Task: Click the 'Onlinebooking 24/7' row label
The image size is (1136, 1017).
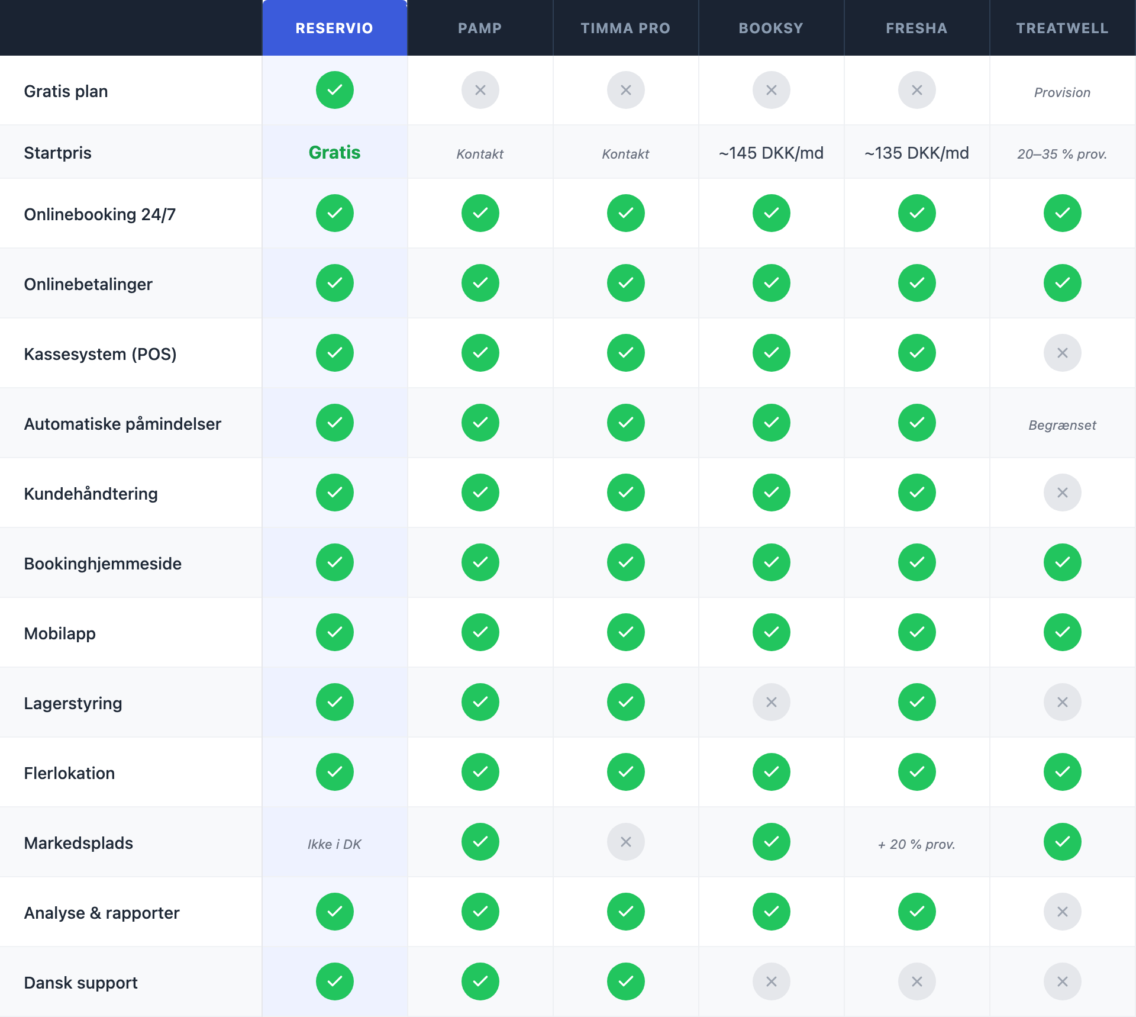Action: click(99, 214)
